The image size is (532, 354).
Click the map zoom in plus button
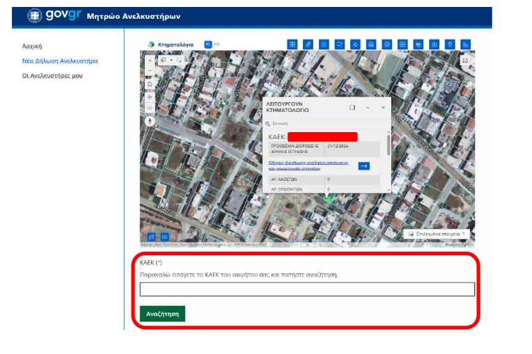tap(150, 61)
